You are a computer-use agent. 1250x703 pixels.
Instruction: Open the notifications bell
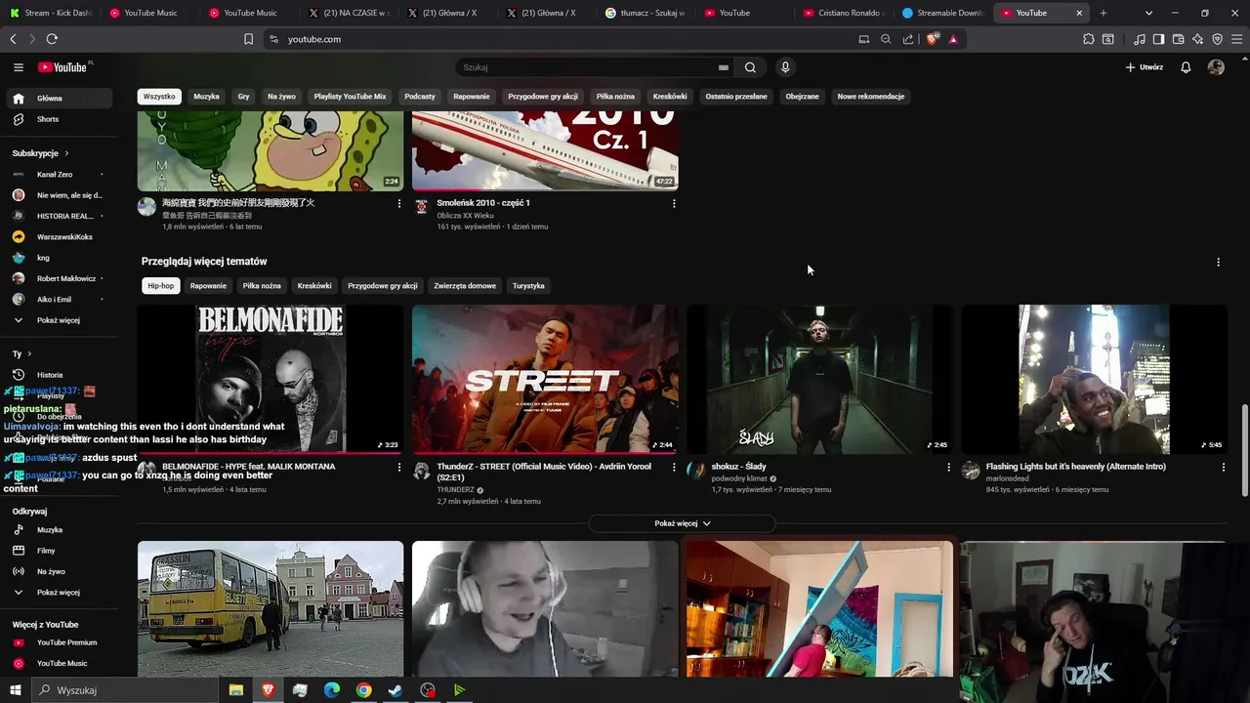[1186, 67]
